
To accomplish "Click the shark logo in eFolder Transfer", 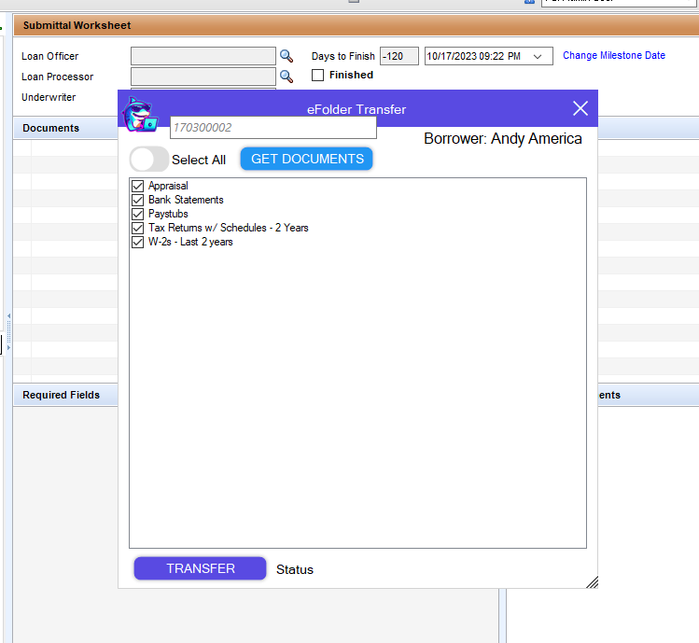I will 141,115.
